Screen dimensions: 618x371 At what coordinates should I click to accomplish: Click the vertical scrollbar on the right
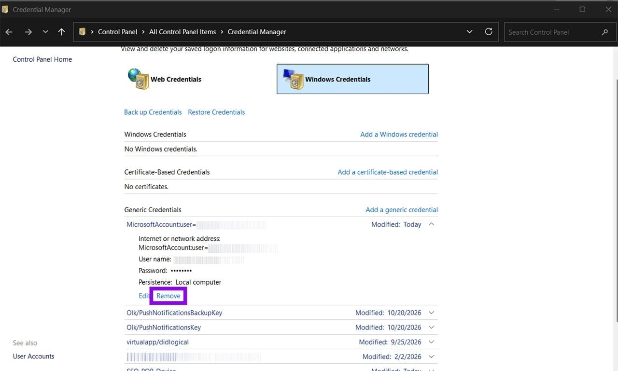tap(615, 200)
